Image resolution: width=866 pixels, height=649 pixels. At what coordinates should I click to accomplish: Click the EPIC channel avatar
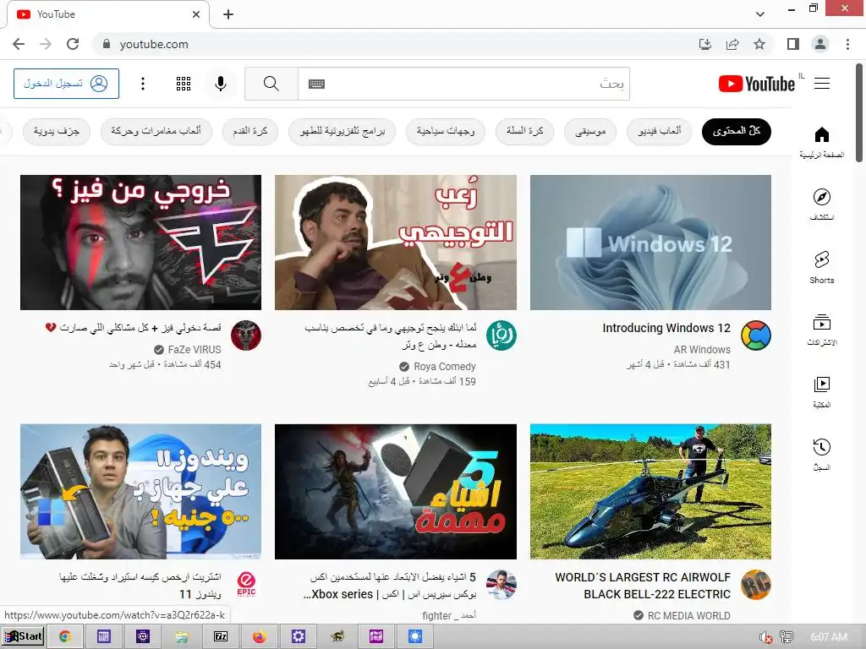pos(246,585)
